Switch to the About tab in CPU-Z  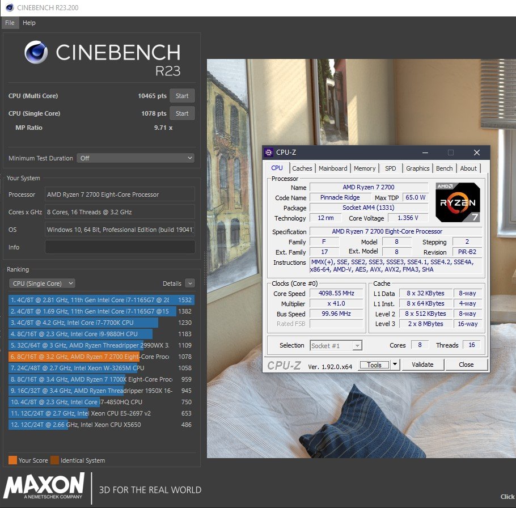(x=468, y=168)
